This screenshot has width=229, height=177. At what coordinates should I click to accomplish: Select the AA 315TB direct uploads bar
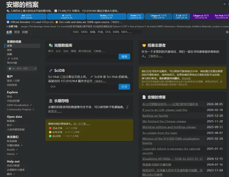26,16
